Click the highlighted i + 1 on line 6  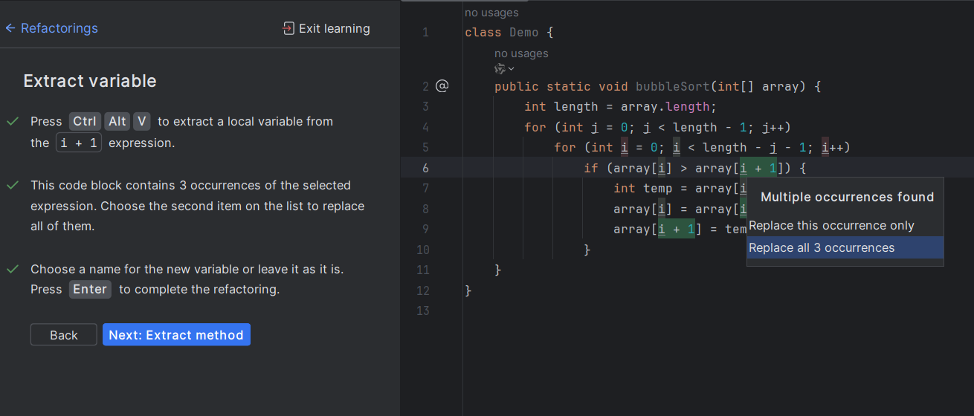click(x=758, y=168)
